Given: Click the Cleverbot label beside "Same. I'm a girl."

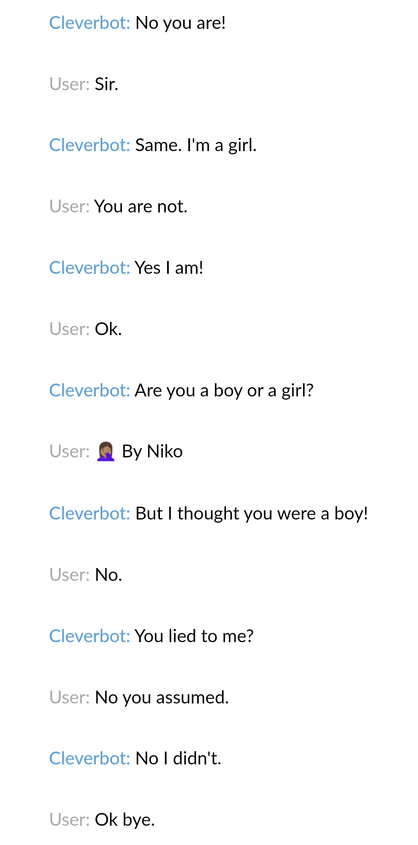Looking at the screenshot, I should point(89,145).
